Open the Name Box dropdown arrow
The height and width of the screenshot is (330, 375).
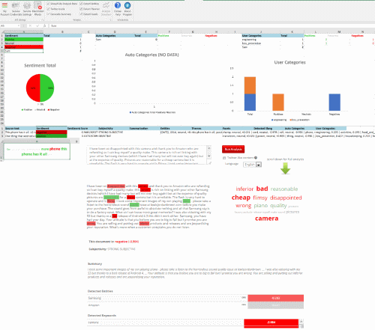click(x=19, y=25)
